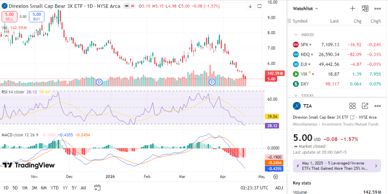Open the Watchlist three-dots menu

(x=377, y=8)
